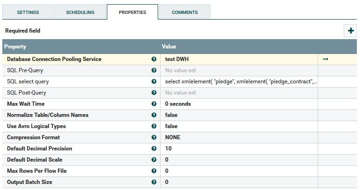
Task: Go to test DWH controller service arrow
Action: point(326,59)
